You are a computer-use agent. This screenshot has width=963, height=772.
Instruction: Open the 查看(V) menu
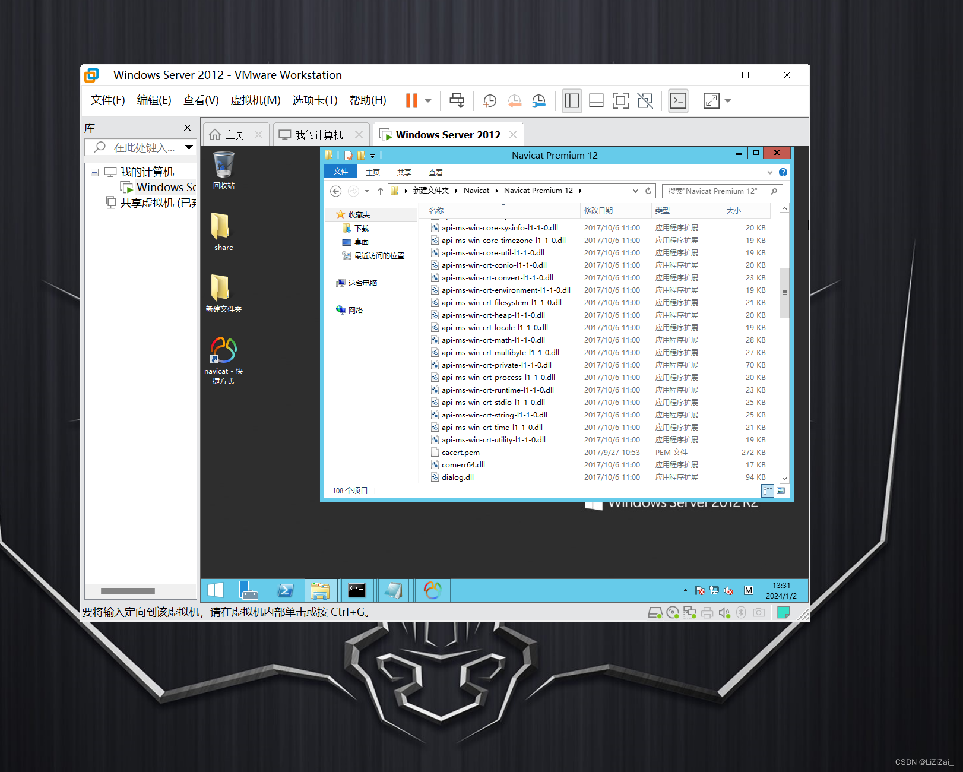(x=201, y=100)
